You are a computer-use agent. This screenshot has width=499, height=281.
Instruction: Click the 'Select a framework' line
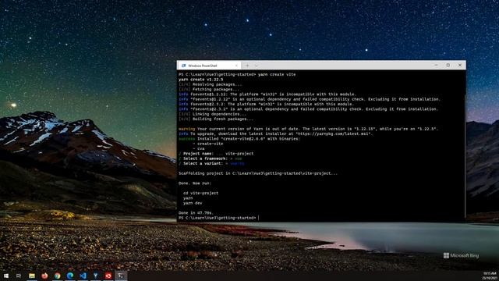pos(211,158)
